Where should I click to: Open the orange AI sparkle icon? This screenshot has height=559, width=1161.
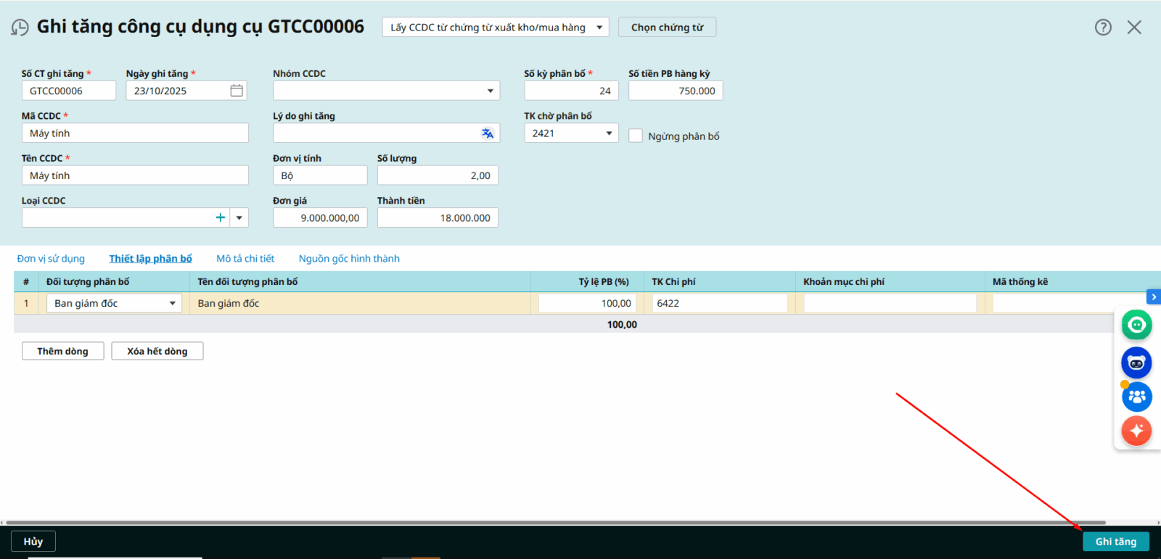click(1136, 431)
